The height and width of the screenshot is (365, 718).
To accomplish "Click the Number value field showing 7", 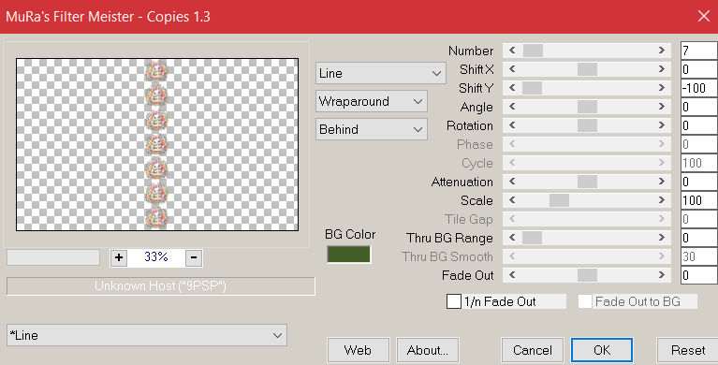I will [x=698, y=51].
